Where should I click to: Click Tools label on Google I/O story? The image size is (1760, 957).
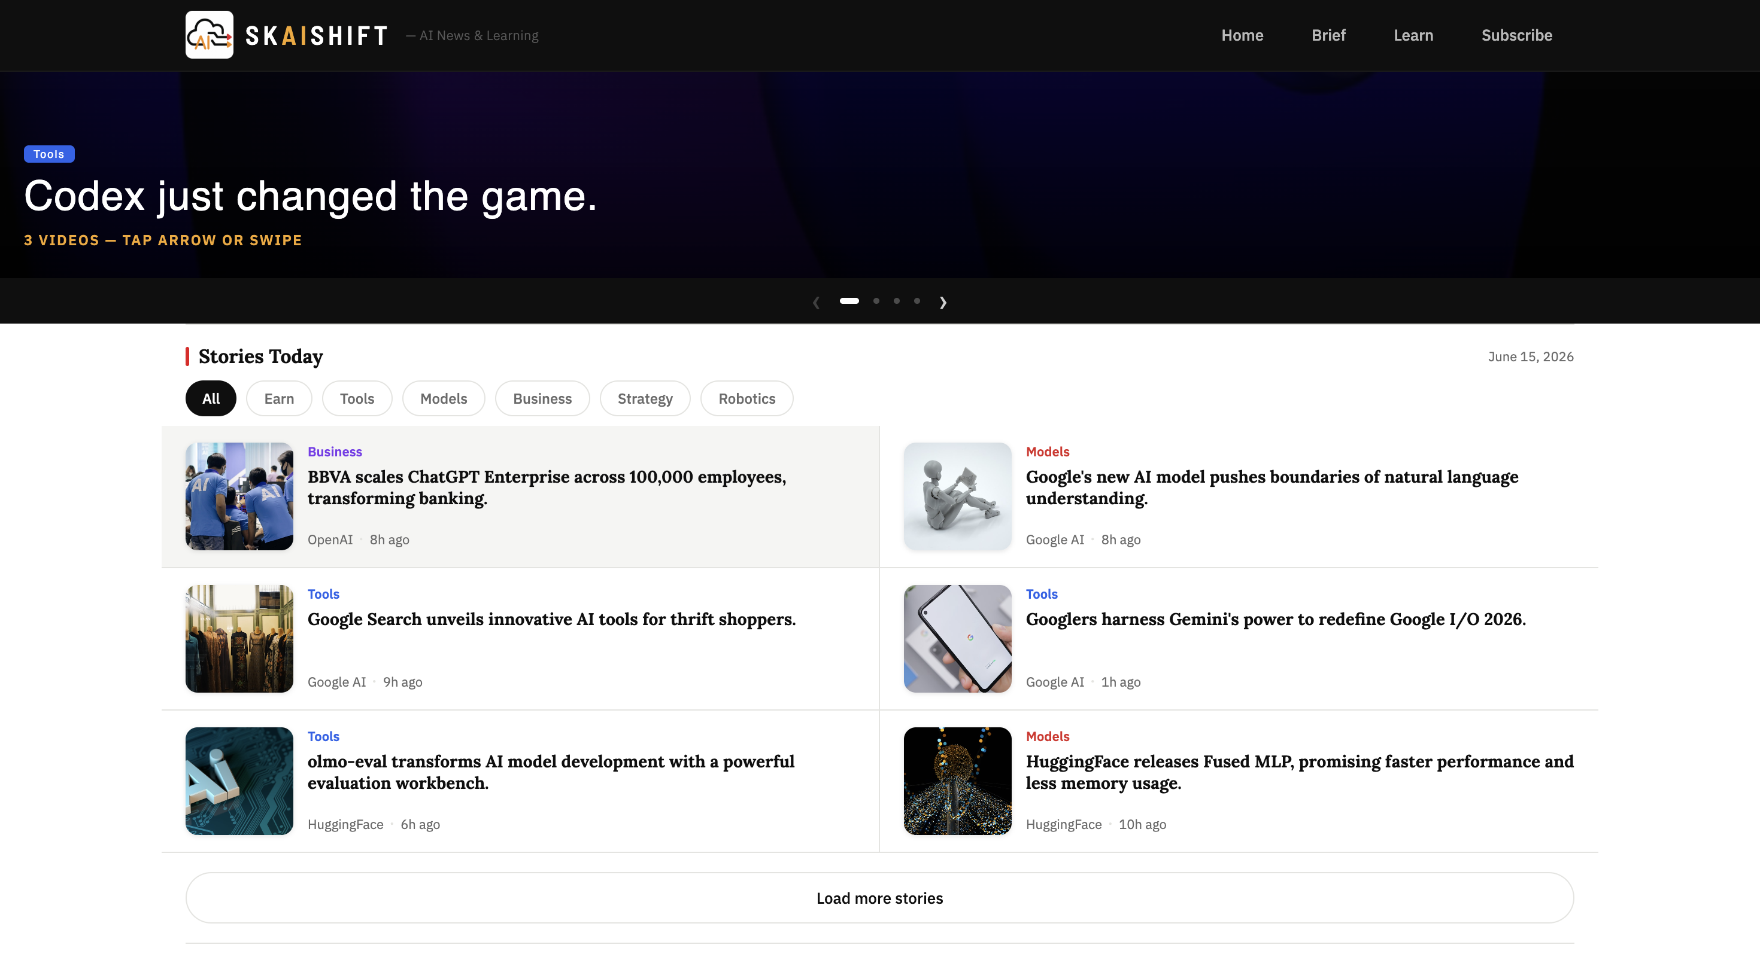coord(1041,594)
